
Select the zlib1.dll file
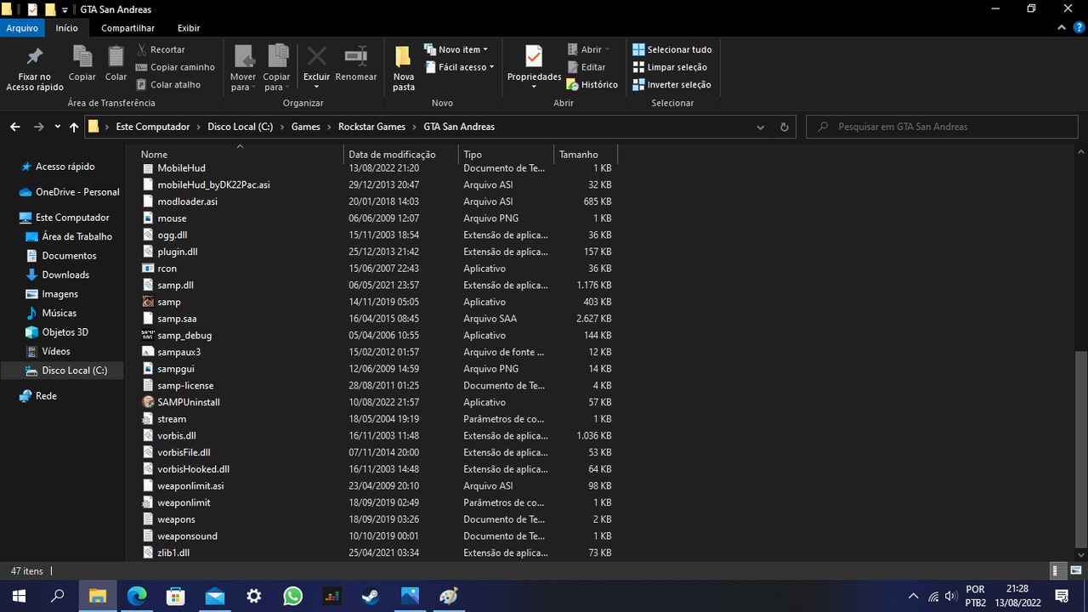pyautogui.click(x=173, y=552)
